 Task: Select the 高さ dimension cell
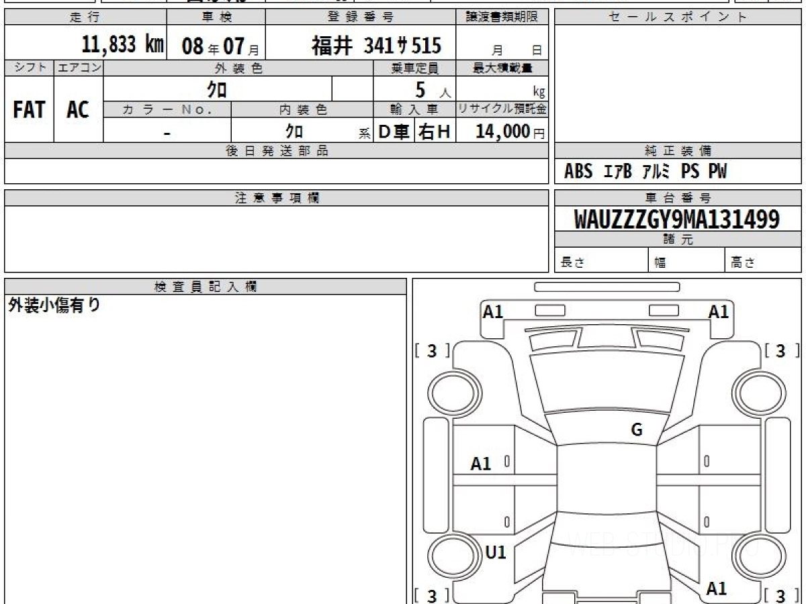click(763, 260)
